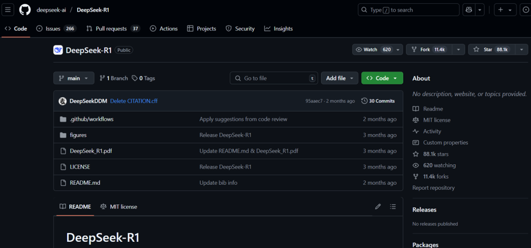Expand the Fork options dropdown arrow
The image size is (531, 248).
pyautogui.click(x=458, y=50)
